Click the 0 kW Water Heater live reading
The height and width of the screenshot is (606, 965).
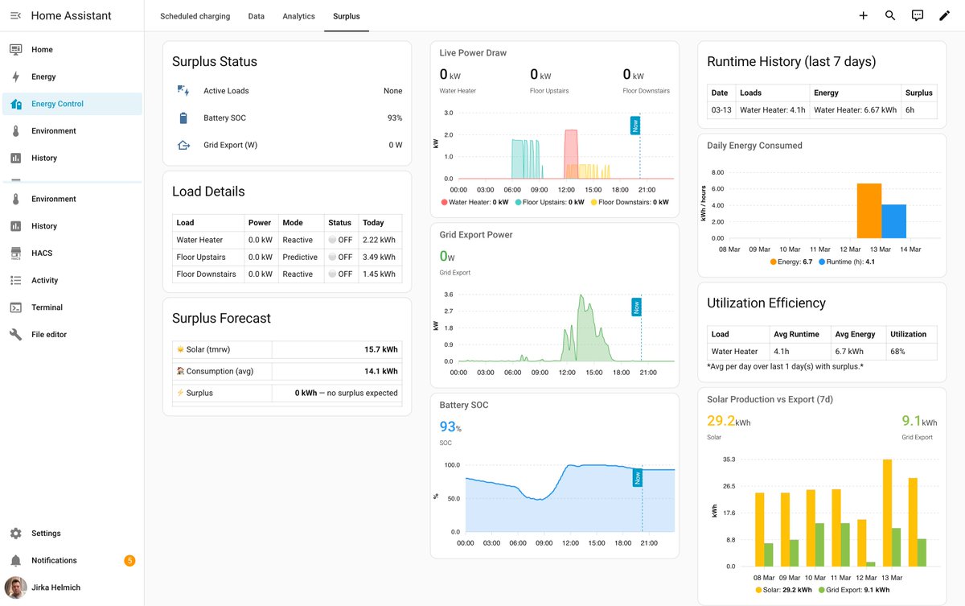(x=450, y=76)
